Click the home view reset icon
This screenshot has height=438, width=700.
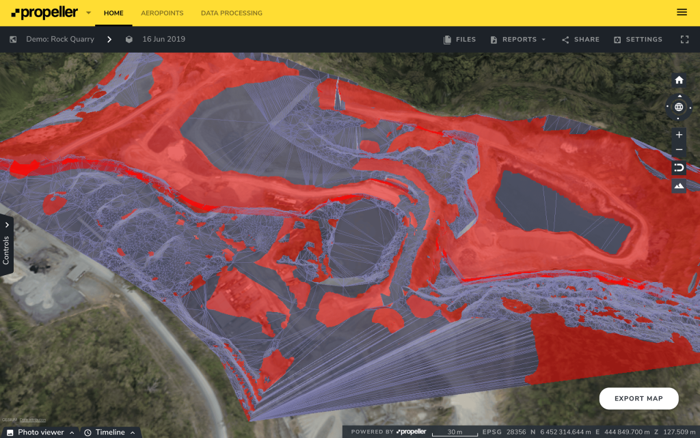pos(679,80)
